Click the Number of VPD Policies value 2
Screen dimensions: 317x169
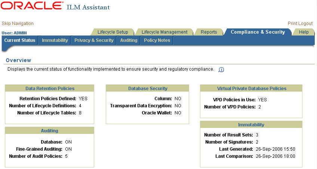[x=259, y=107]
